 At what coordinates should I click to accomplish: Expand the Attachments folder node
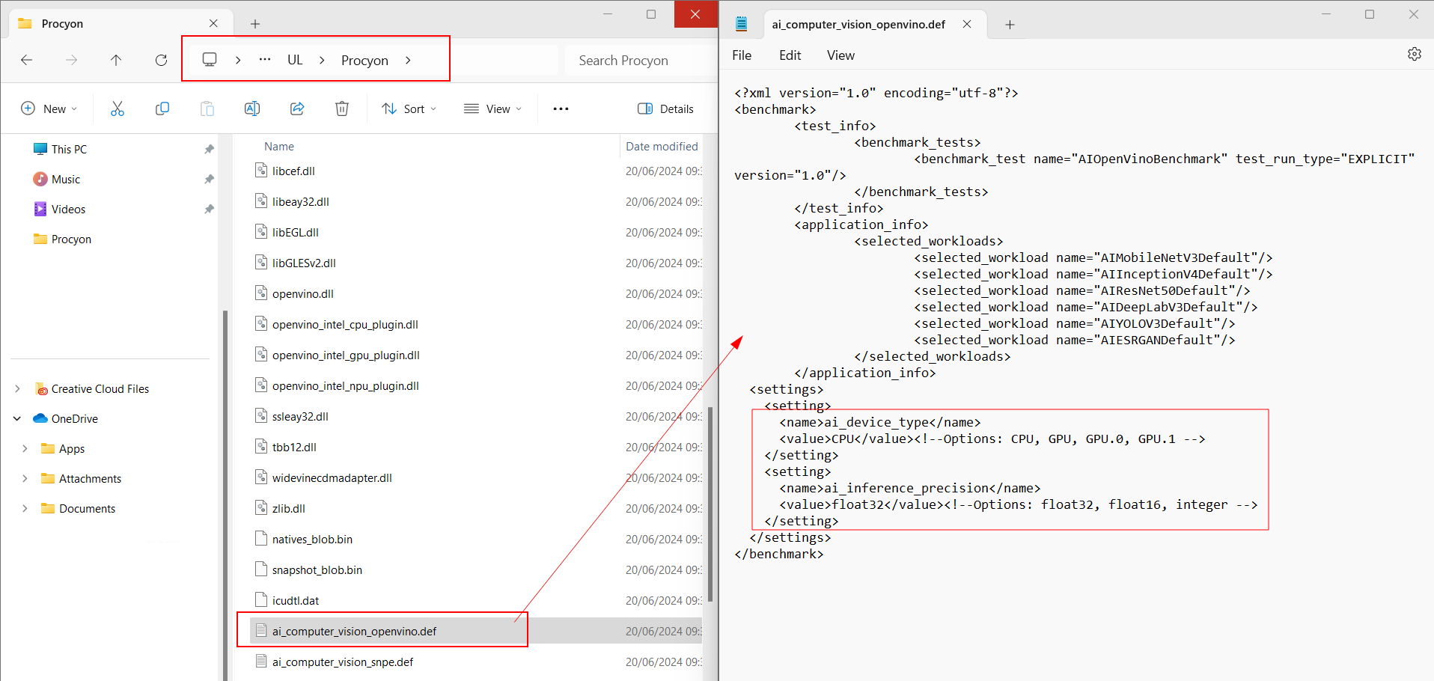[x=25, y=478]
